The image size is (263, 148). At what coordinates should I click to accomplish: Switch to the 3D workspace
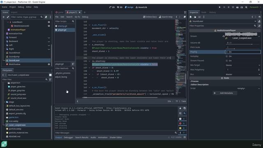[x=120, y=7]
